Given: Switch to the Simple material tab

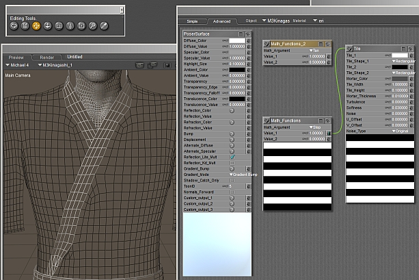Looking at the screenshot, I should coord(193,21).
